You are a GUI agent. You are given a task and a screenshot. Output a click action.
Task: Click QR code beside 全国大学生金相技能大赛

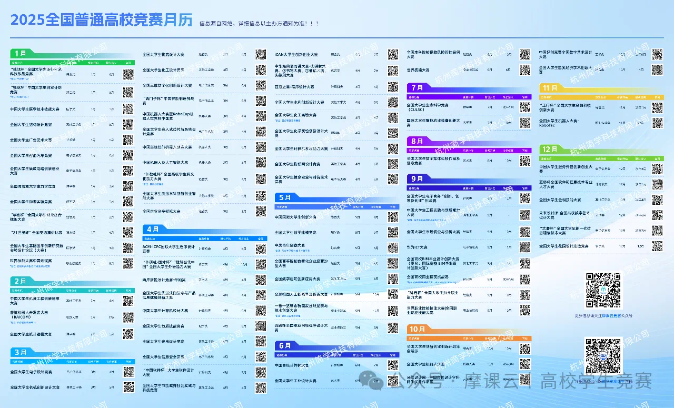657,200
